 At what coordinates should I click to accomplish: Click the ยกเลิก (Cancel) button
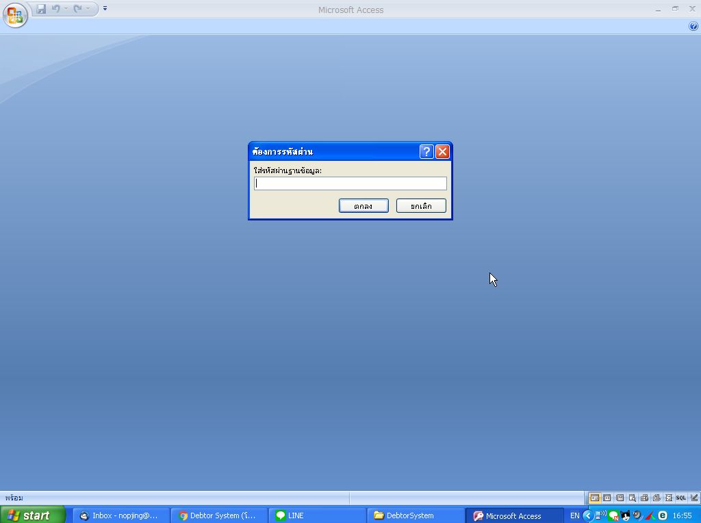421,206
